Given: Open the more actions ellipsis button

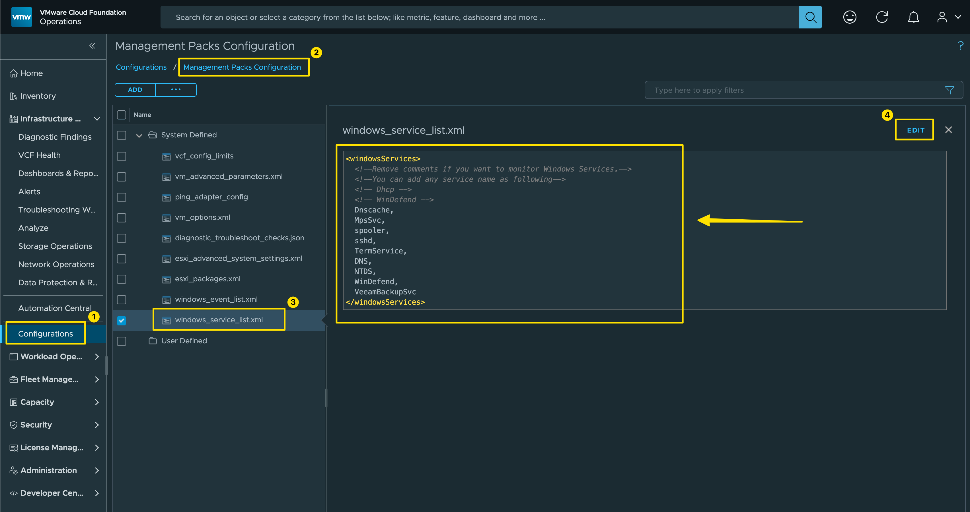Looking at the screenshot, I should pyautogui.click(x=176, y=90).
